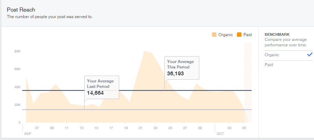
Task: Click the OCT month label
Action: 220,134
